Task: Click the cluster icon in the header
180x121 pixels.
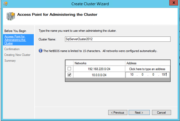Action: click(10, 15)
